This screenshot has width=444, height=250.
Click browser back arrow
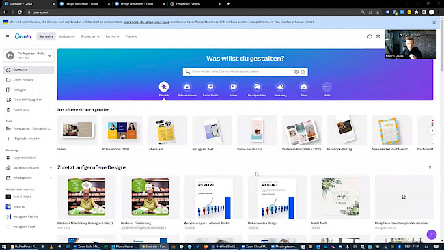(x=5, y=12)
